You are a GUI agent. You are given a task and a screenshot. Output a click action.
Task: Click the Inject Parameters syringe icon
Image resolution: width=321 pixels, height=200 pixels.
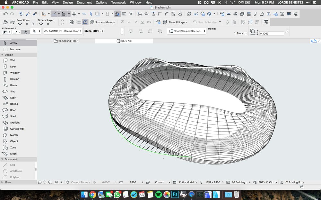(x=35, y=14)
